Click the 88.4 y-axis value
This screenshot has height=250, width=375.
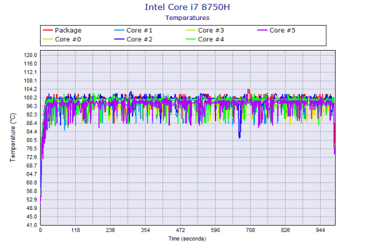(x=32, y=123)
